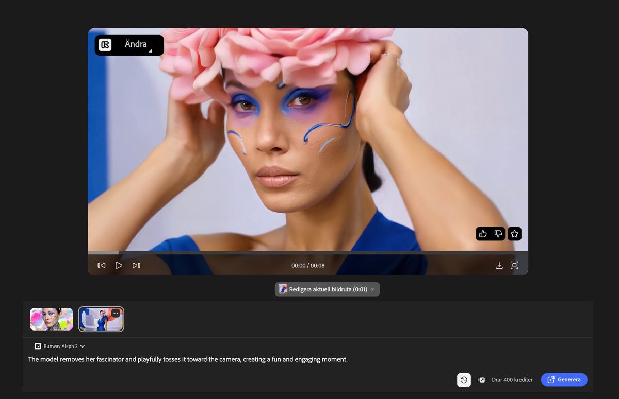Expand the Runway Aleph 2 model dropdown
This screenshot has height=399, width=619.
coord(60,346)
